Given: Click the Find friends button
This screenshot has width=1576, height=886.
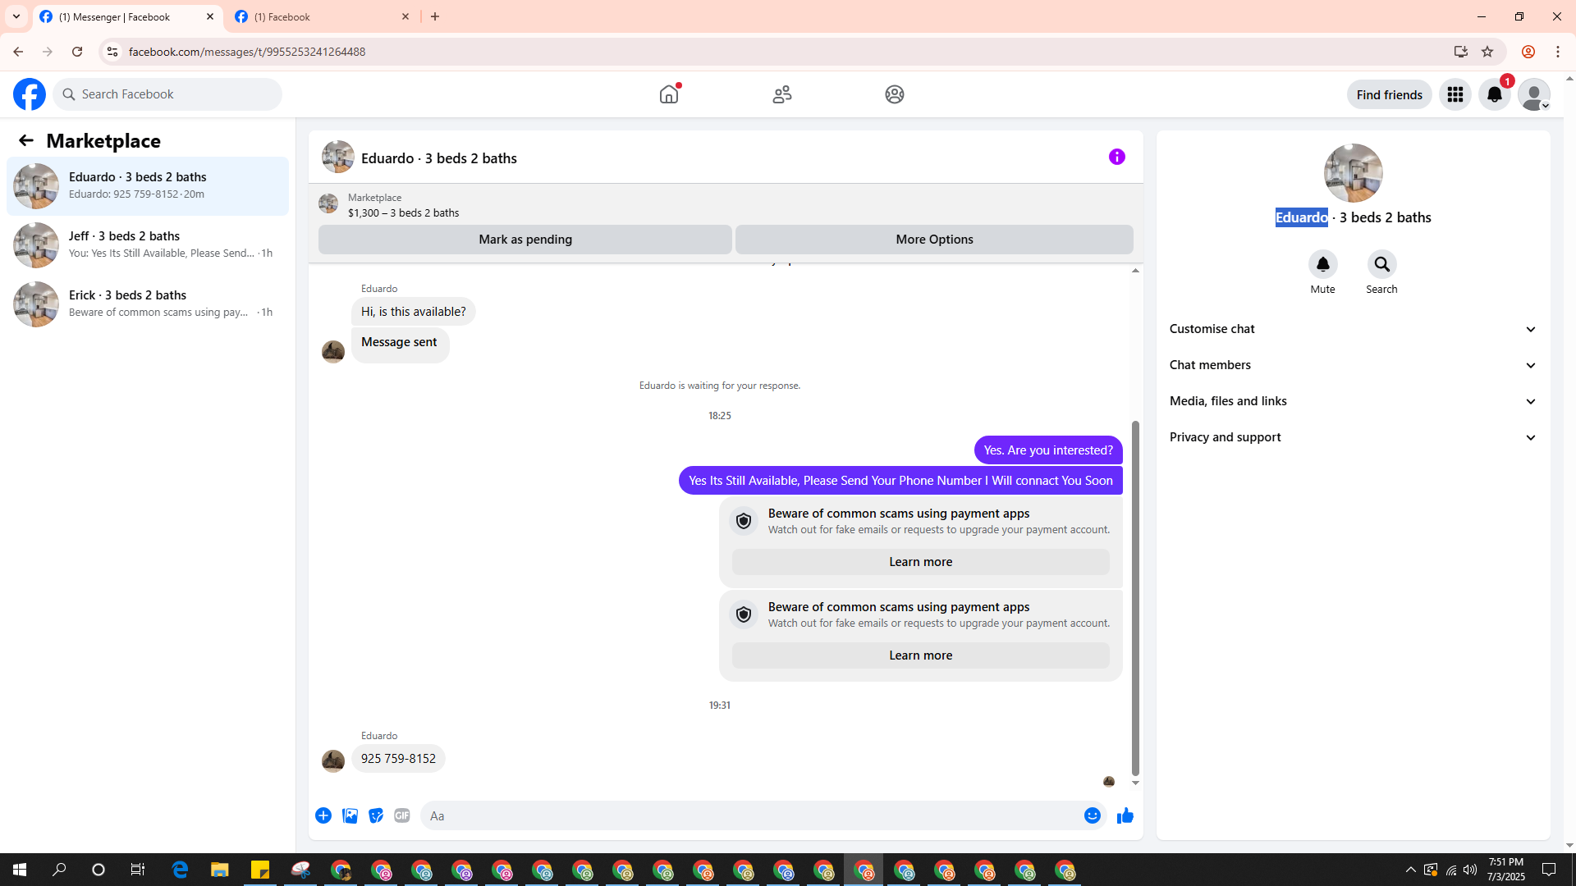Looking at the screenshot, I should tap(1389, 94).
